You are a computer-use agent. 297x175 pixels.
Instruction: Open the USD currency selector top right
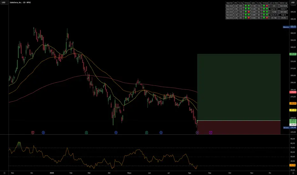(293, 3)
